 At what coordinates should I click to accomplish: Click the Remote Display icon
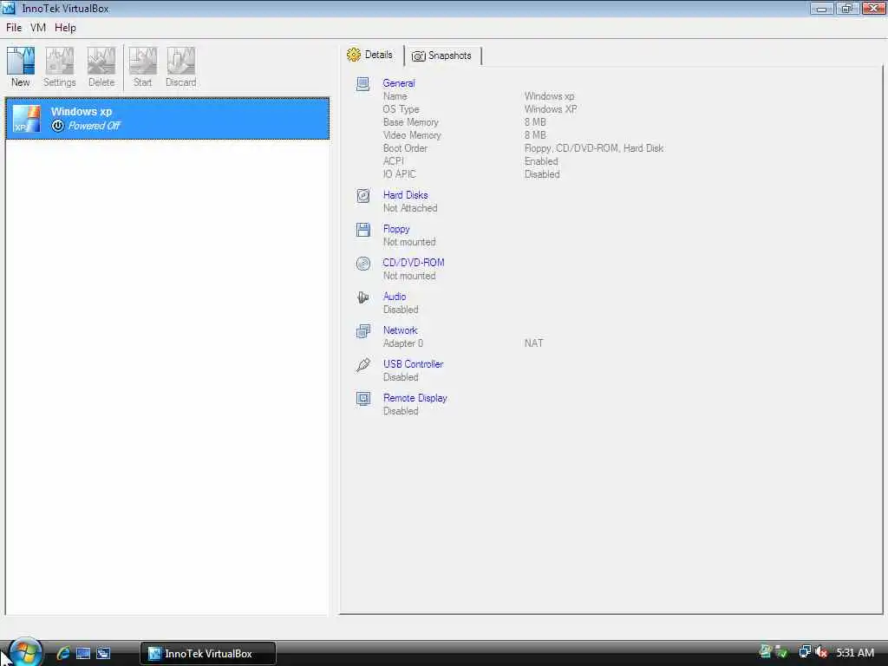pyautogui.click(x=363, y=399)
